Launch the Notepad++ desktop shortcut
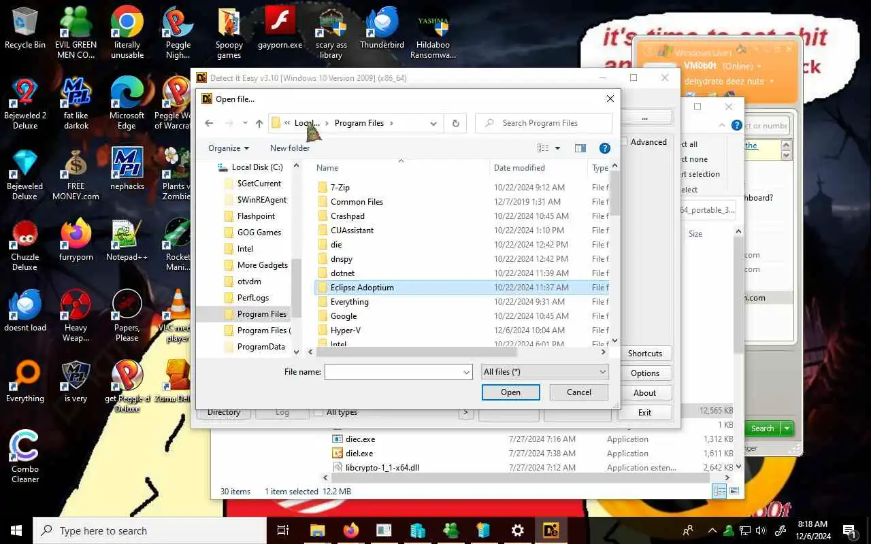 [x=127, y=239]
